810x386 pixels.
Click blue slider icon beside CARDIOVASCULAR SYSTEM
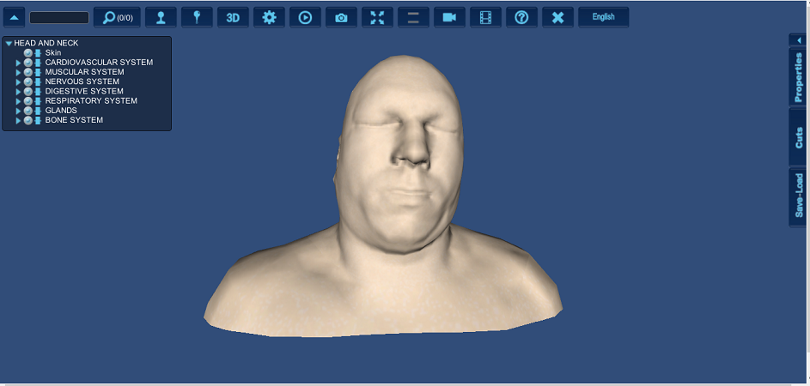(37, 63)
